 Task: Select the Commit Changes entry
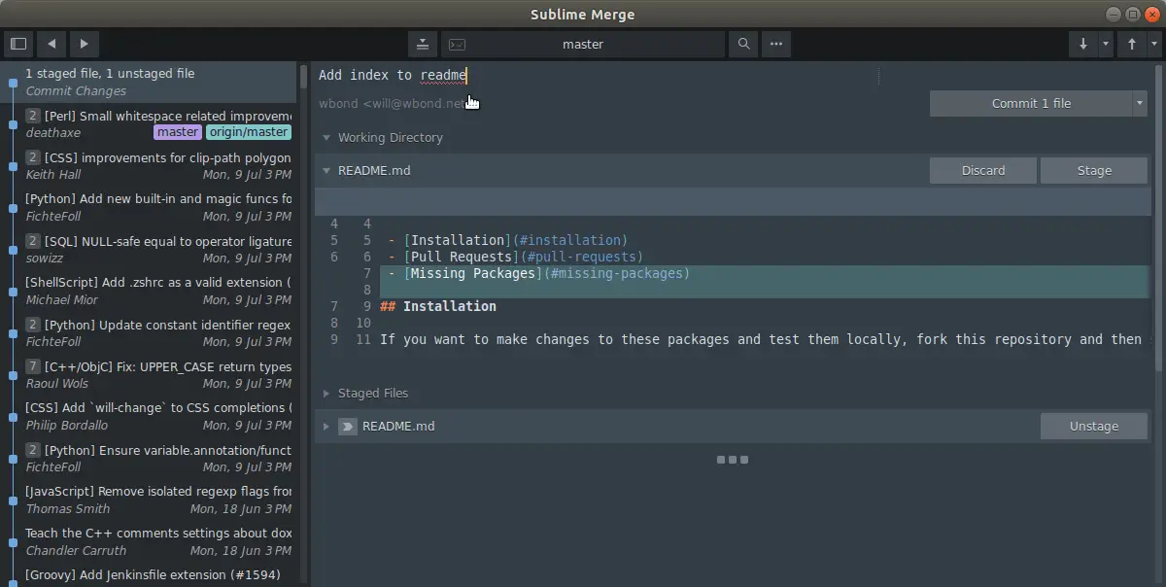tap(150, 83)
